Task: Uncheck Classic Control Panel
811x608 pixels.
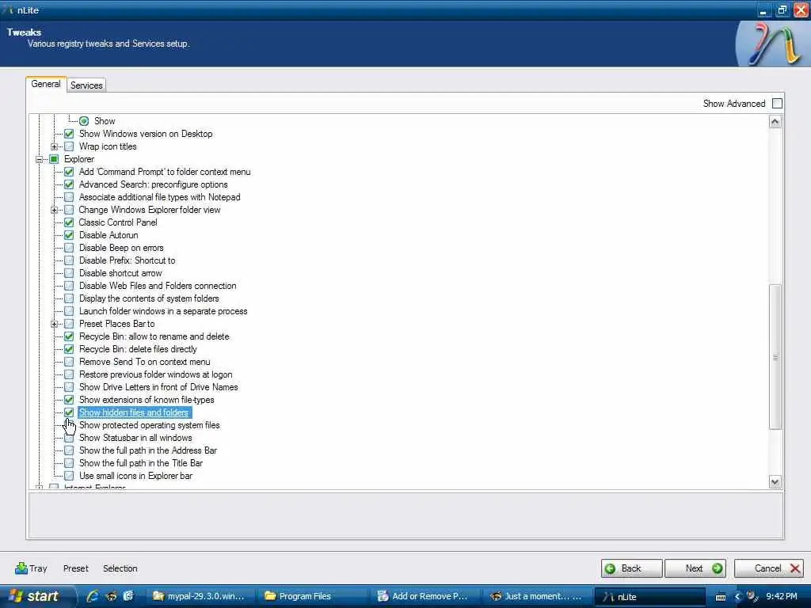Action: tap(69, 222)
